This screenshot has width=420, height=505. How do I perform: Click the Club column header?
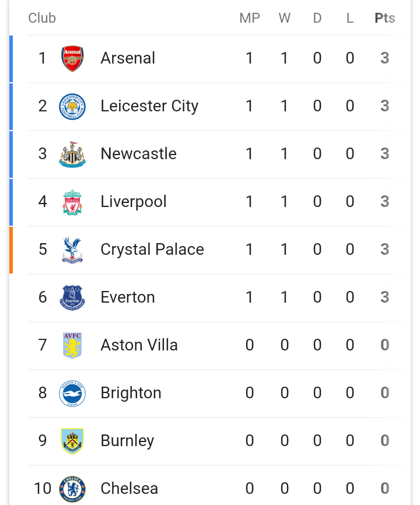[x=42, y=18]
